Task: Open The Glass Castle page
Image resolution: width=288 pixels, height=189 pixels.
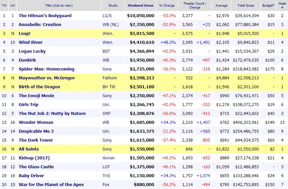Action: click(x=36, y=167)
